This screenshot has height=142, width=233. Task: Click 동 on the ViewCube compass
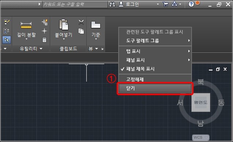coord(221,102)
